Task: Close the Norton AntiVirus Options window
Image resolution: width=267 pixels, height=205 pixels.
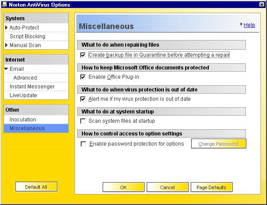Action: tap(262, 4)
